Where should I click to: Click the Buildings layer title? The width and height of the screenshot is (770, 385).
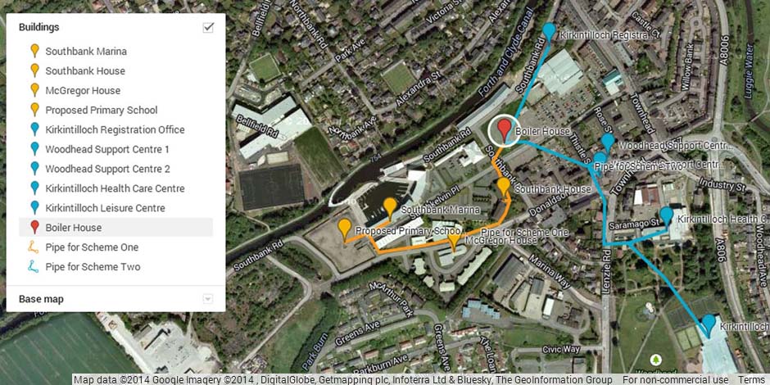click(39, 27)
